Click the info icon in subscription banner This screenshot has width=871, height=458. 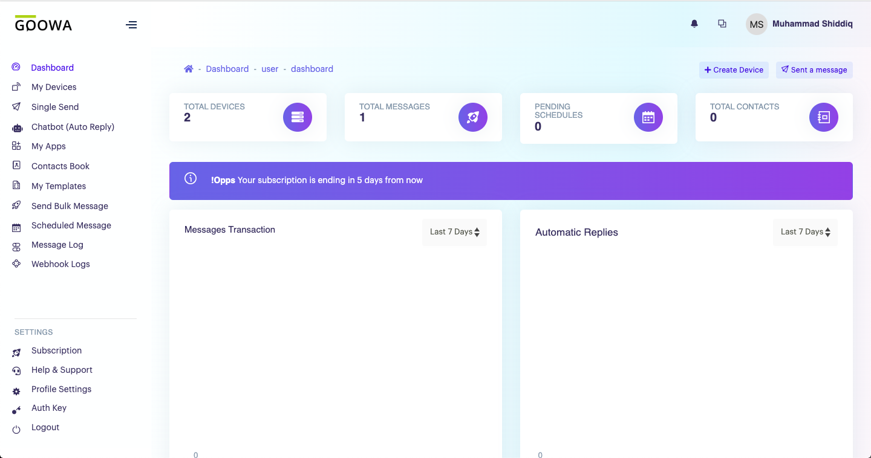click(191, 179)
